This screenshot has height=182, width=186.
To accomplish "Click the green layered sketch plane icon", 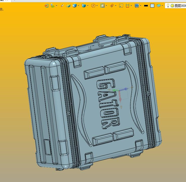I will [52, 6].
